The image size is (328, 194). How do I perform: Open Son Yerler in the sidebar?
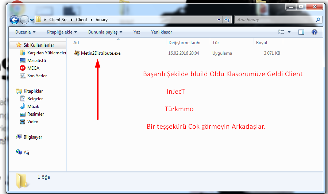pos(37,76)
